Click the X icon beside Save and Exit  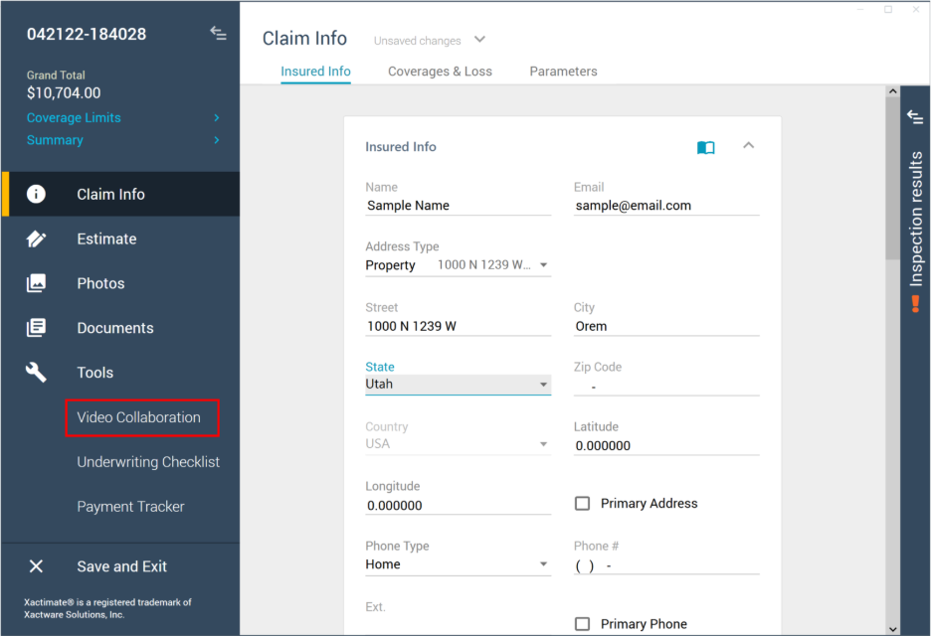tap(36, 566)
